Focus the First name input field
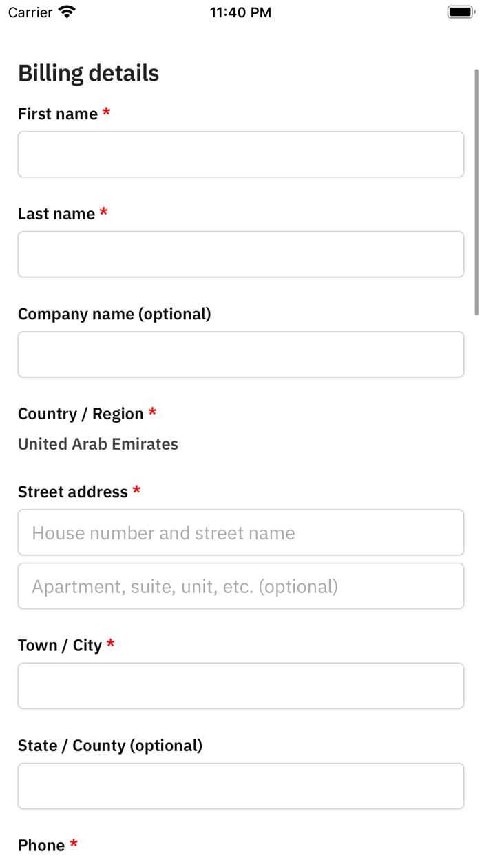 241,154
